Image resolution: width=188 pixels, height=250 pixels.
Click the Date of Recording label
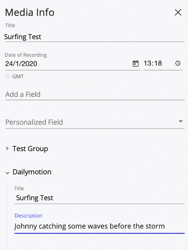click(26, 55)
